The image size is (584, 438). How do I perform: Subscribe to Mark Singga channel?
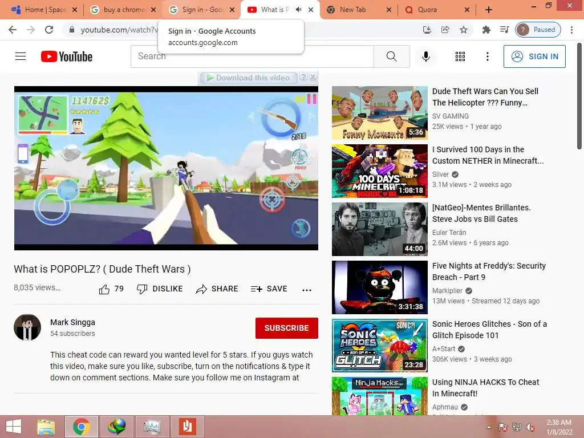(286, 328)
